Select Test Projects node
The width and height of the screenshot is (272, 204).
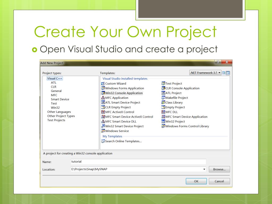point(56,120)
